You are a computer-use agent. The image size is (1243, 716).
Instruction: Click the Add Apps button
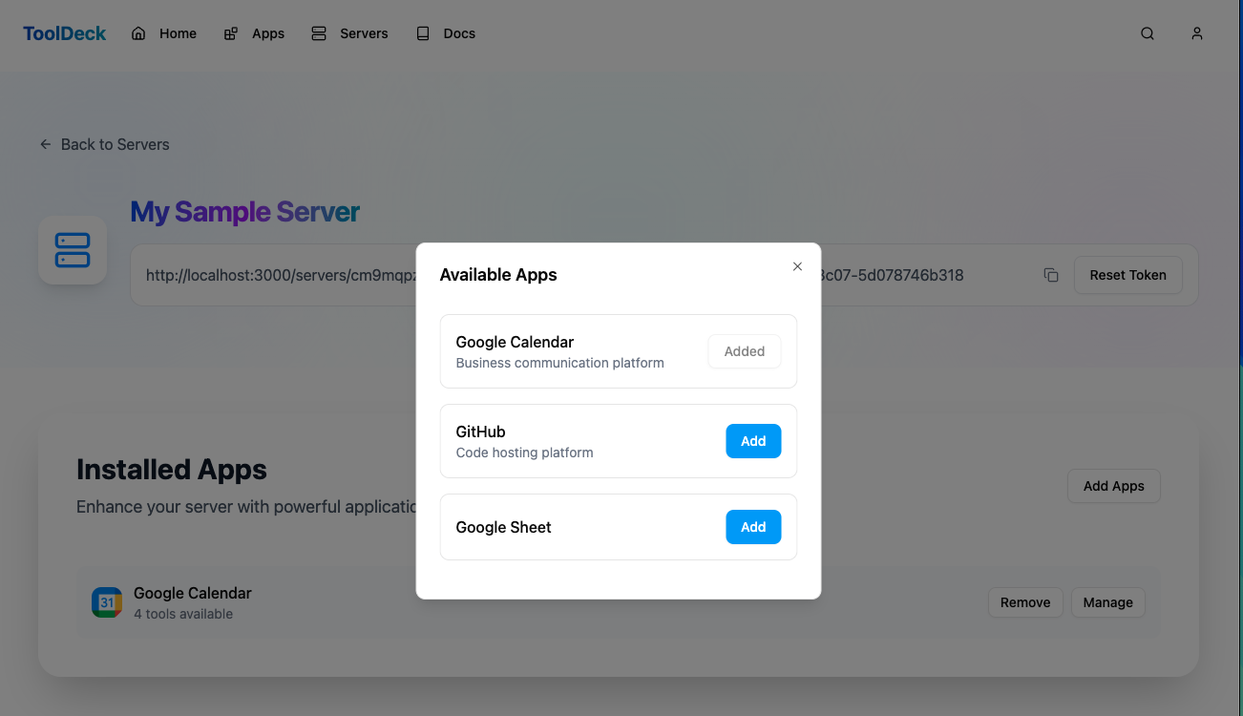pos(1113,486)
